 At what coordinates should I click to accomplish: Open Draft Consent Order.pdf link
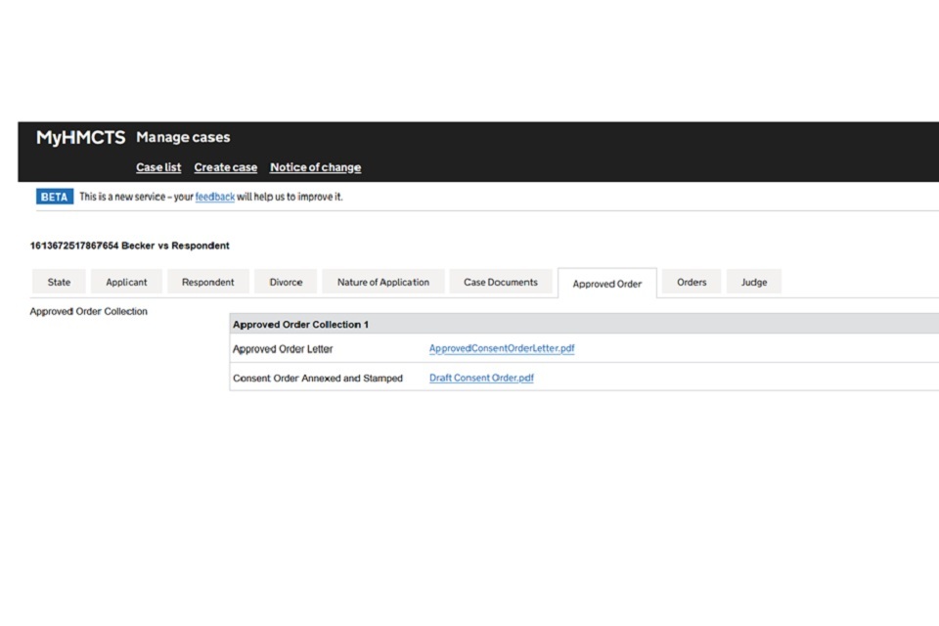coord(481,379)
